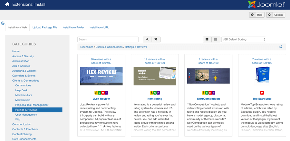
Task: Select Membership subcategory
Action: (23, 100)
